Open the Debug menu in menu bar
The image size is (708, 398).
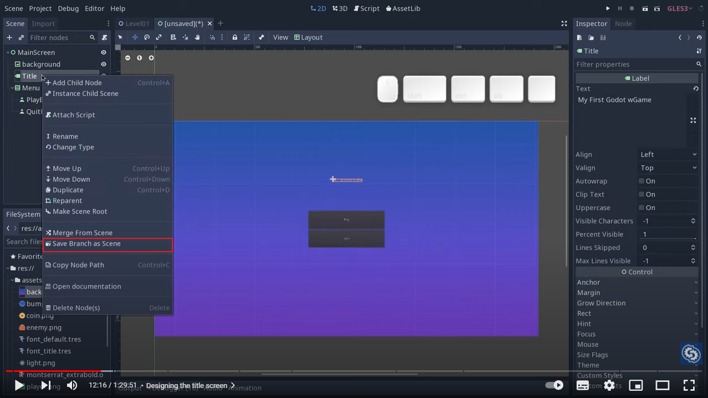[68, 8]
